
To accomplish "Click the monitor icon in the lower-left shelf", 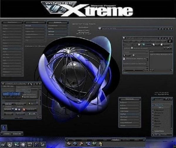I will tap(10, 144).
